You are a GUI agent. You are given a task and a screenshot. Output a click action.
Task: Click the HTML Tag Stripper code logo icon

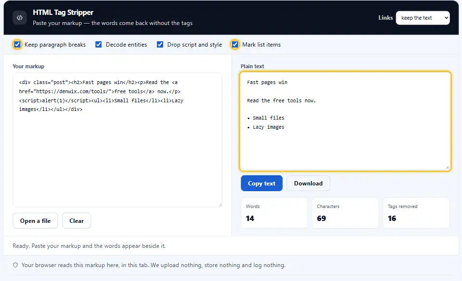(x=20, y=18)
